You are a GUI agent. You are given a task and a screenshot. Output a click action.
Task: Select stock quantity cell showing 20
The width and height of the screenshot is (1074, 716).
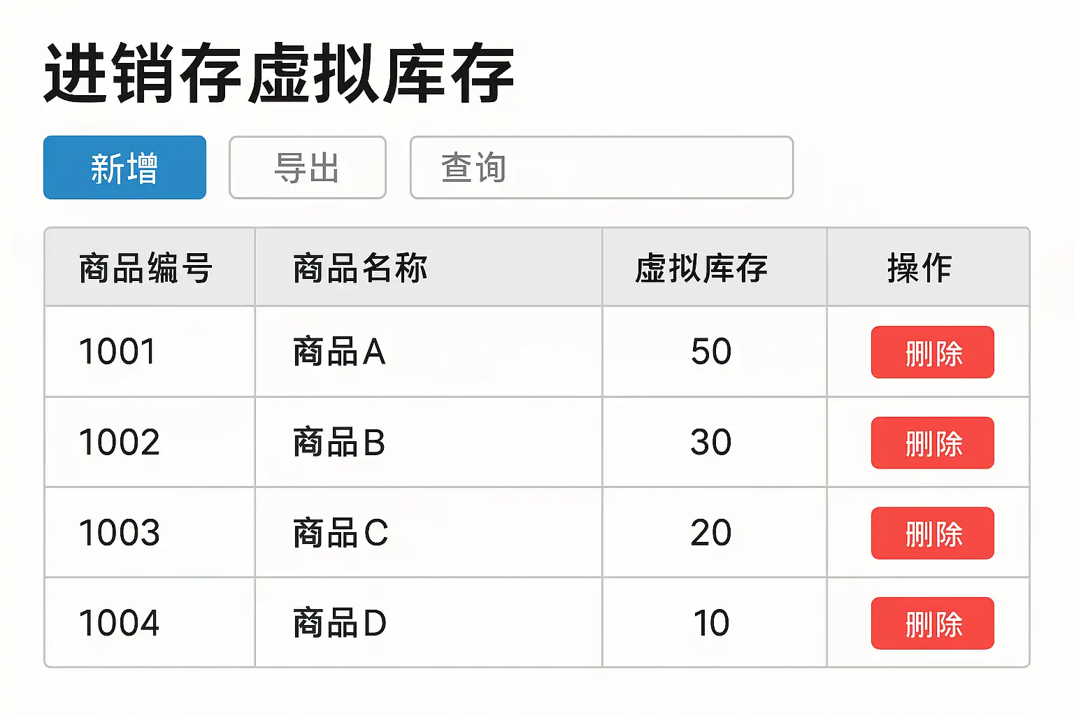[x=711, y=533]
